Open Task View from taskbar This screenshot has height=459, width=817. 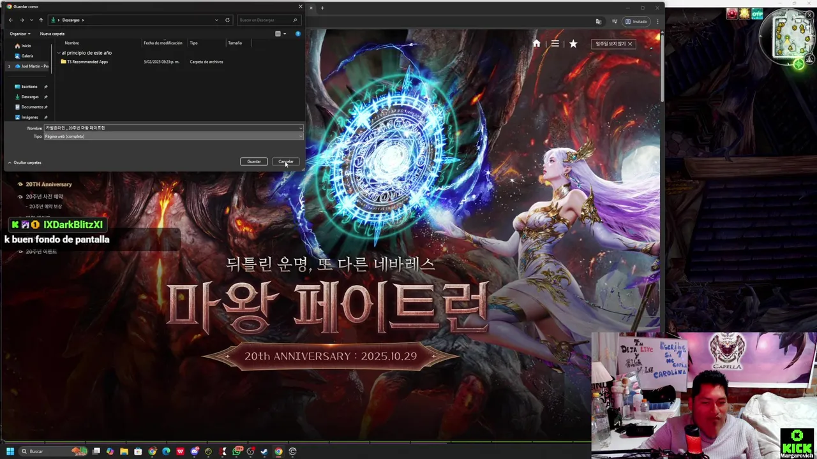(x=96, y=451)
